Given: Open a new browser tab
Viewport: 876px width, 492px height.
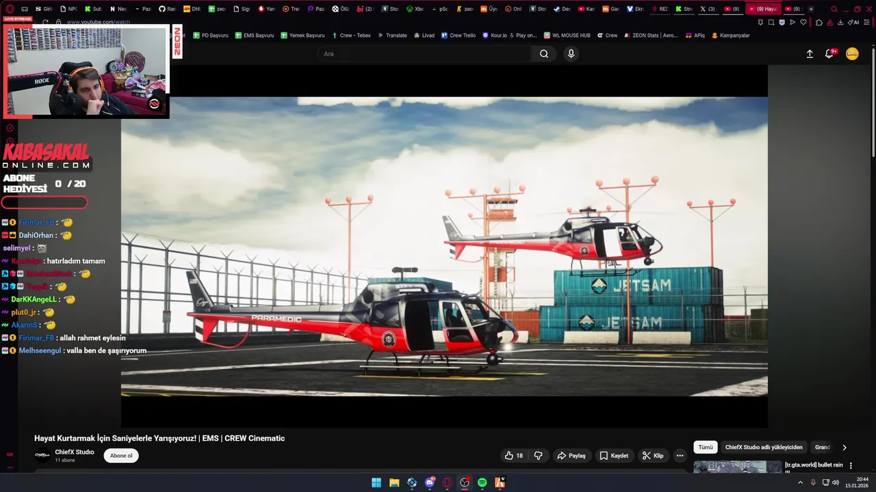Looking at the screenshot, I should pyautogui.click(x=811, y=9).
